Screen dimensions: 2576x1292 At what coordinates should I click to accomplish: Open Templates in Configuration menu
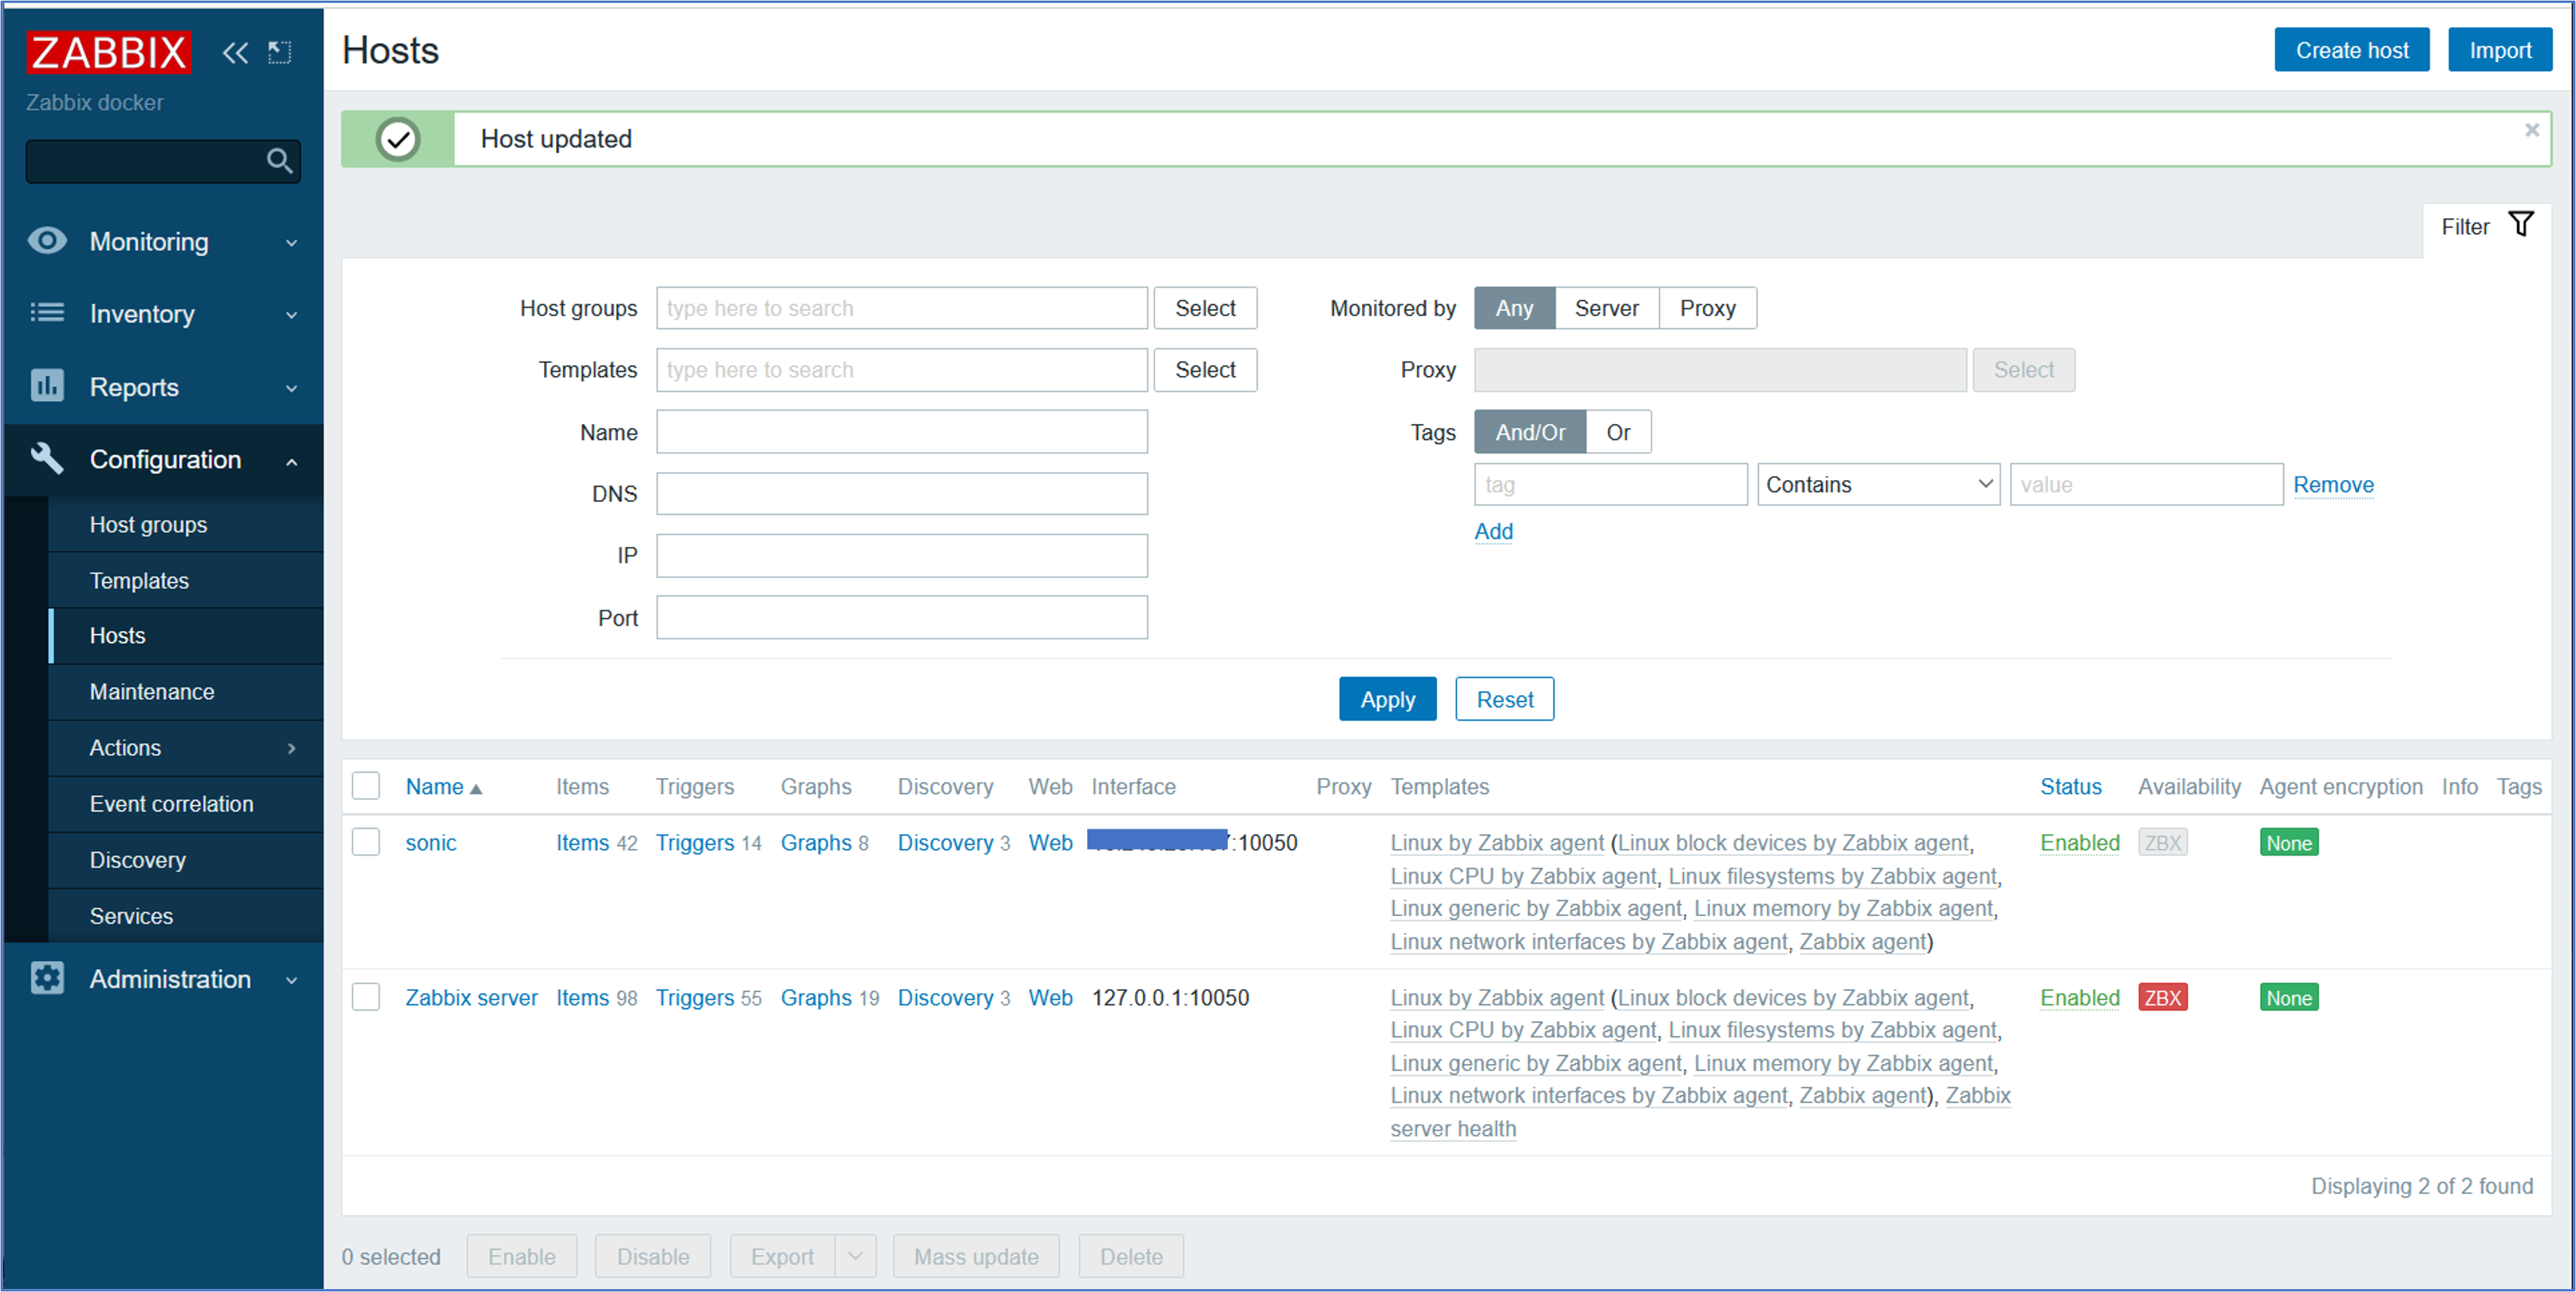(139, 580)
